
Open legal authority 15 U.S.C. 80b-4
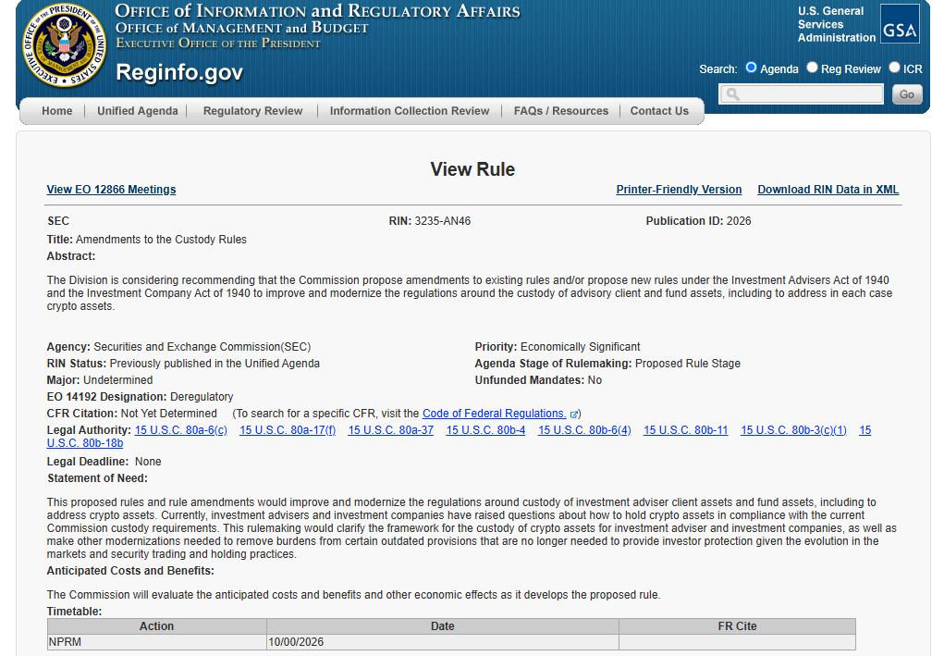(x=485, y=430)
